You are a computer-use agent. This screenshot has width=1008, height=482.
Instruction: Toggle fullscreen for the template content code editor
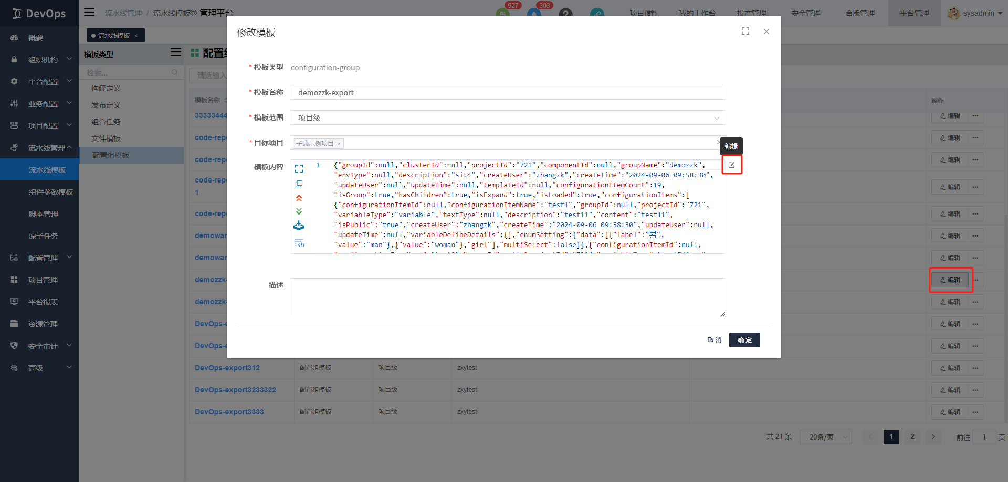point(299,169)
